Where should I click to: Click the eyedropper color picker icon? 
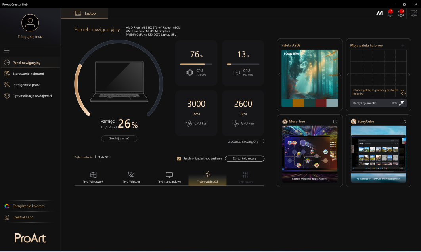click(x=402, y=103)
